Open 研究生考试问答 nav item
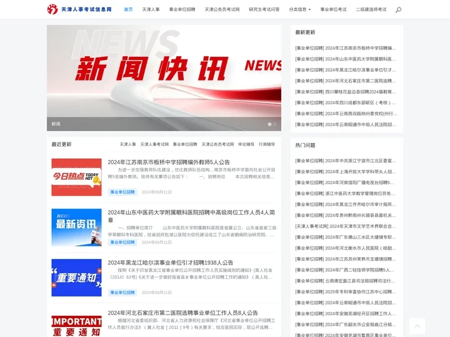The height and width of the screenshot is (337, 450). [x=264, y=9]
